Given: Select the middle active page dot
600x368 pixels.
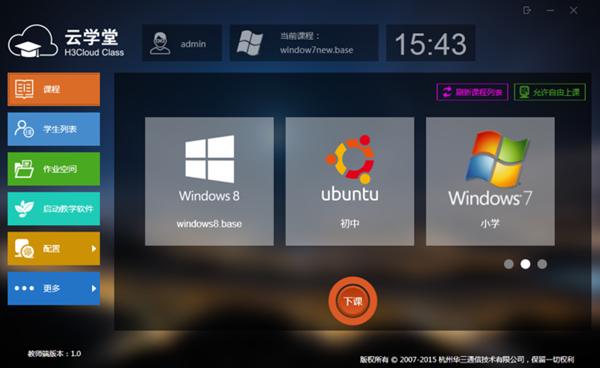Looking at the screenshot, I should pos(526,264).
